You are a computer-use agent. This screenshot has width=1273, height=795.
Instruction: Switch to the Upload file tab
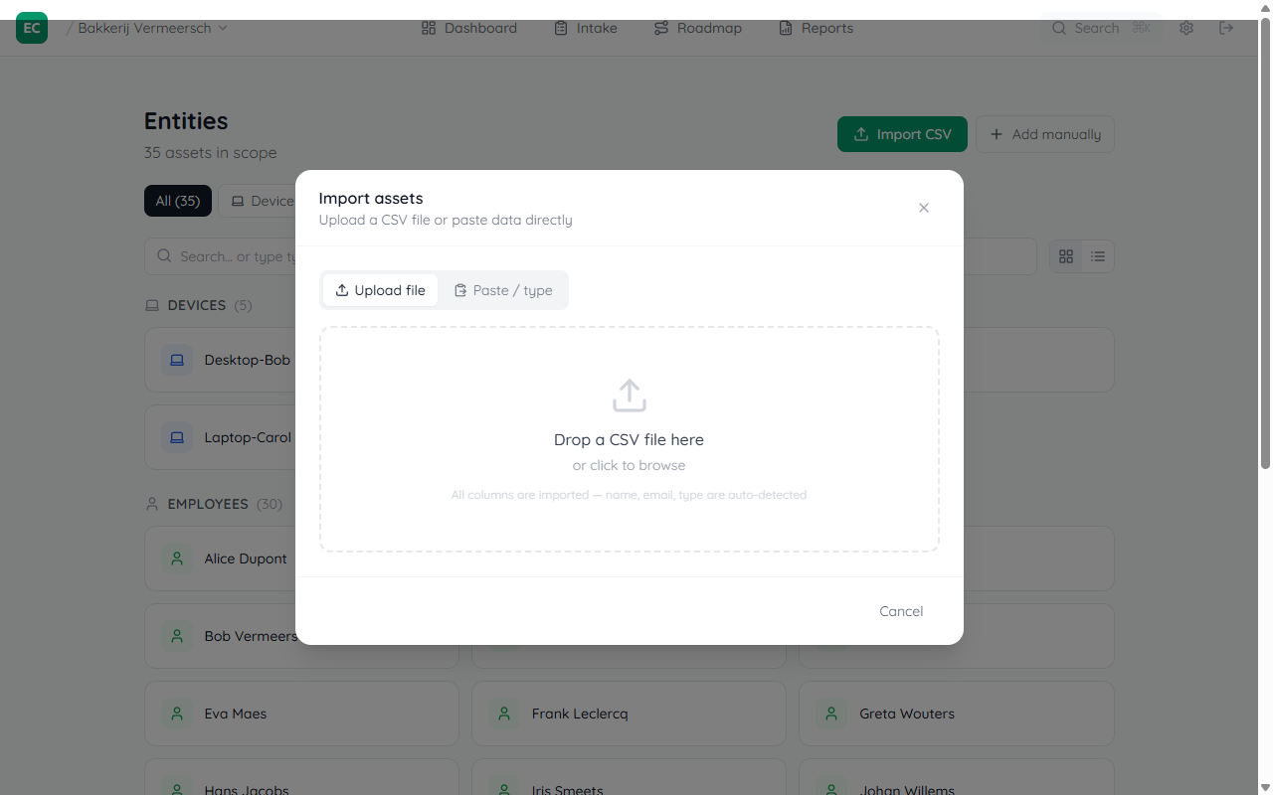click(x=380, y=290)
